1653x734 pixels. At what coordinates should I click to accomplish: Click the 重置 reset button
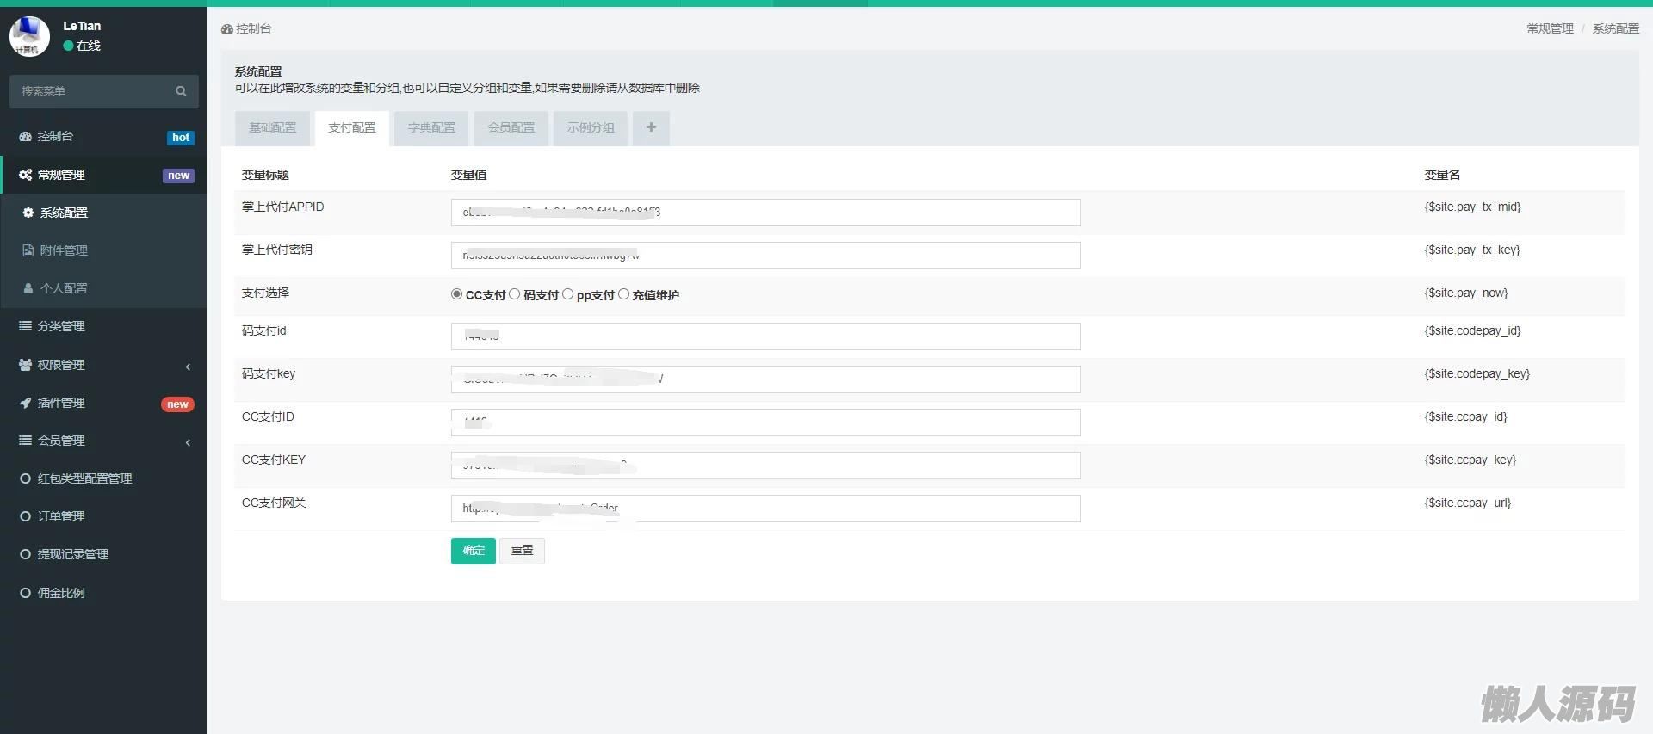(522, 551)
